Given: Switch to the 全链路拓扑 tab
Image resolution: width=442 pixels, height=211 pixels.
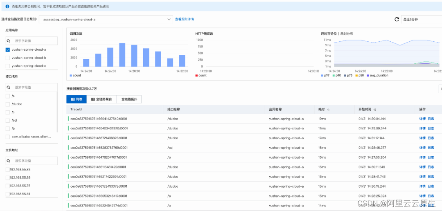Looking at the screenshot, I should [129, 99].
